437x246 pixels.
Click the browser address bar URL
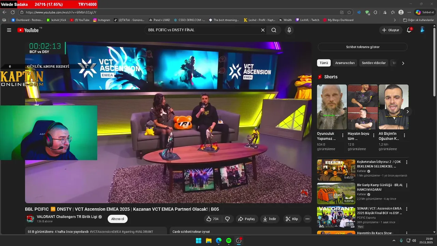tap(61, 12)
